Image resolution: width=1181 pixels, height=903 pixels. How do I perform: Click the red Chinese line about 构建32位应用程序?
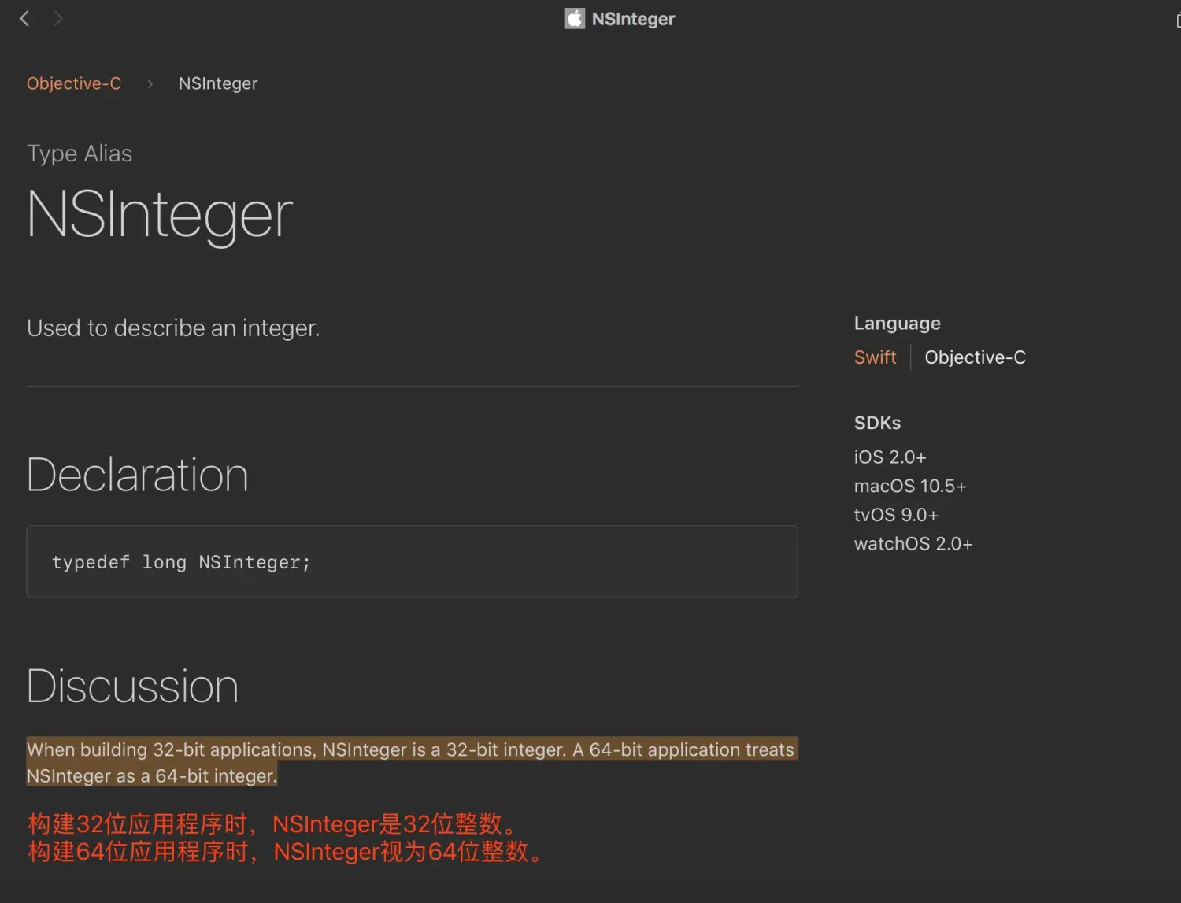(273, 824)
